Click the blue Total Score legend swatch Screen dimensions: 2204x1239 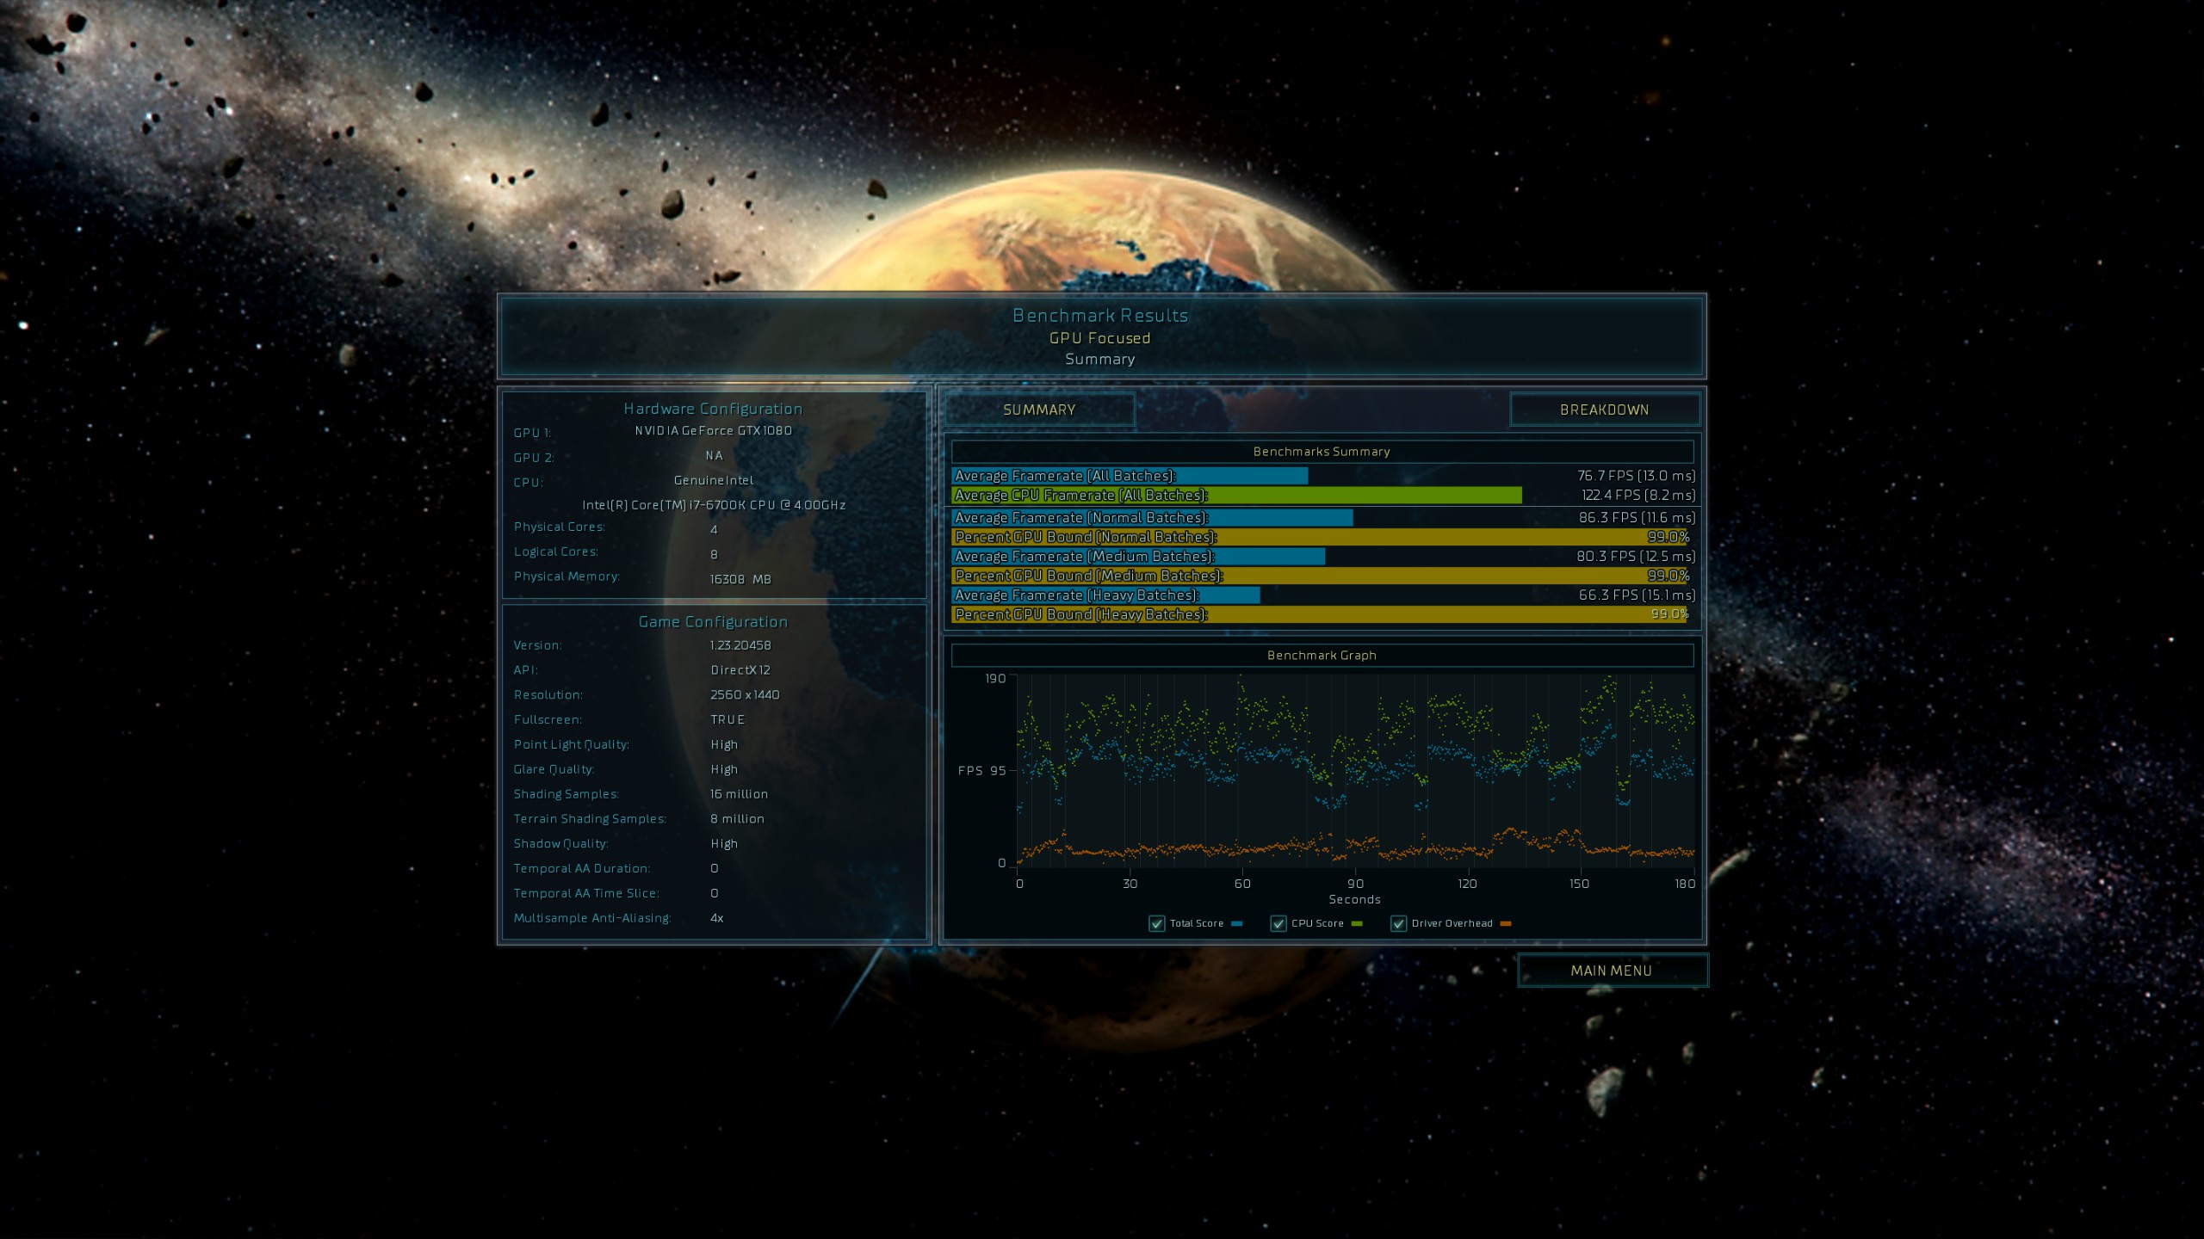point(1237,923)
